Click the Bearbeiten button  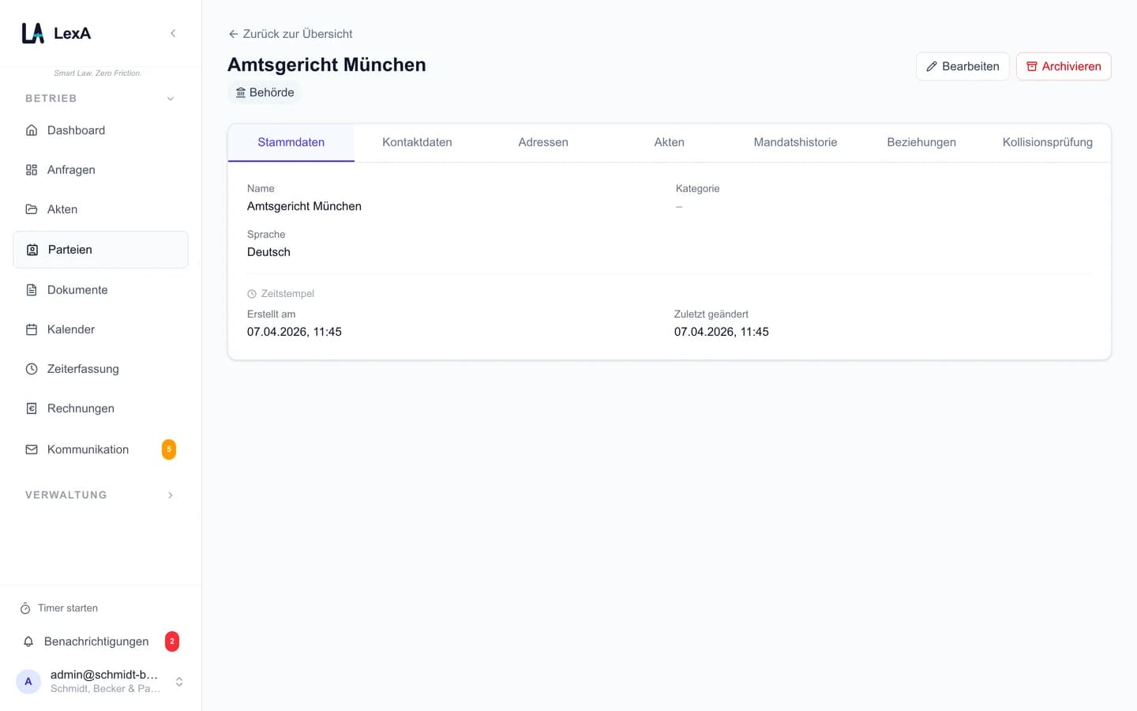click(x=963, y=66)
